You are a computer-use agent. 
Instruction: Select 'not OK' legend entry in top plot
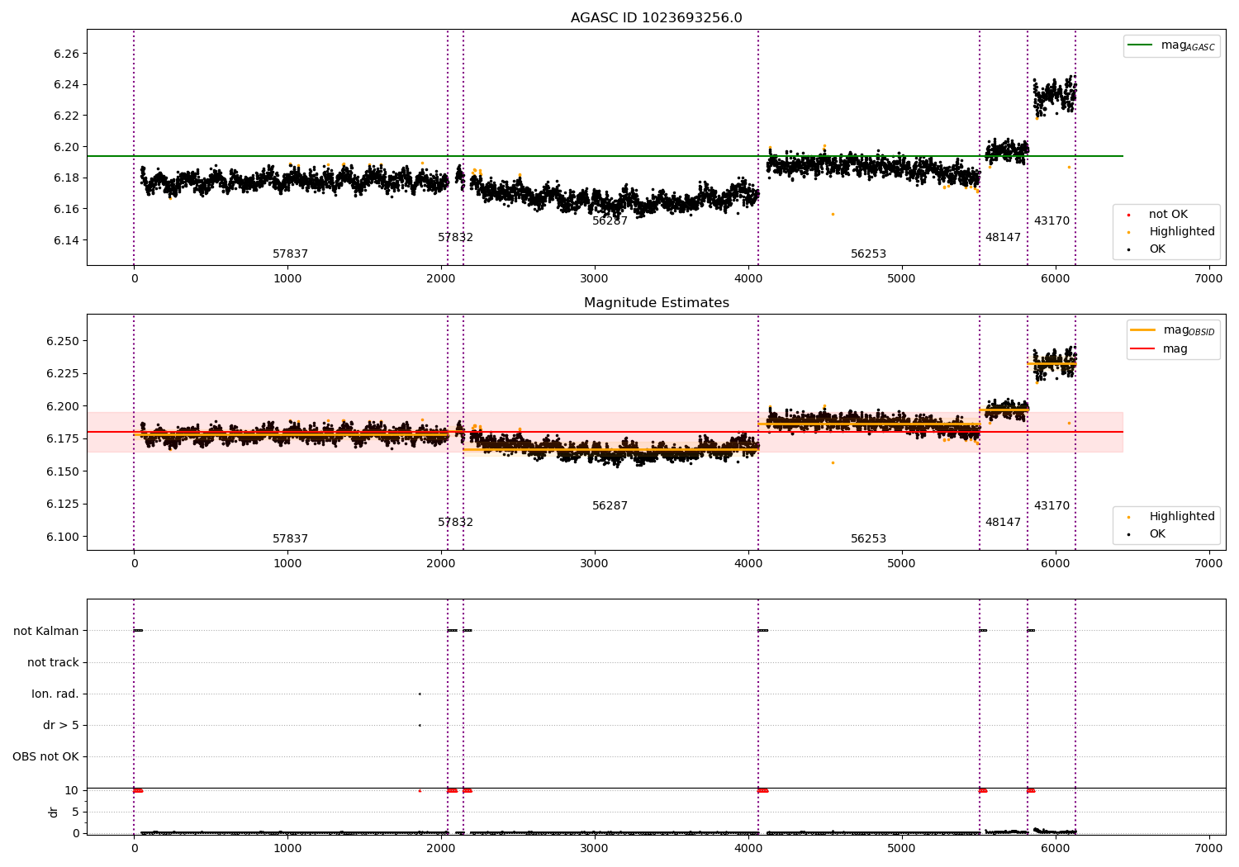(x=1168, y=215)
